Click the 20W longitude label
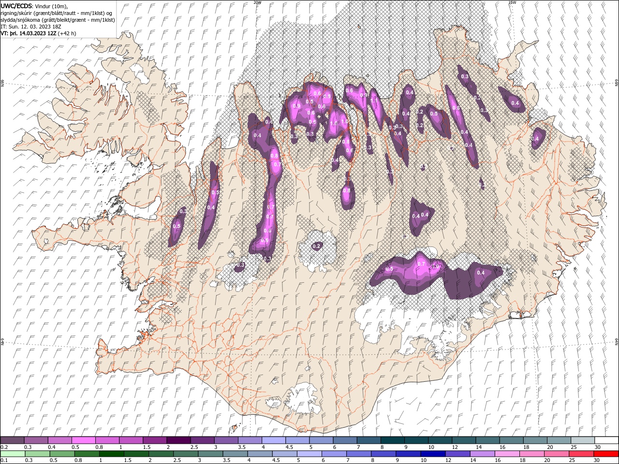 tap(257, 2)
